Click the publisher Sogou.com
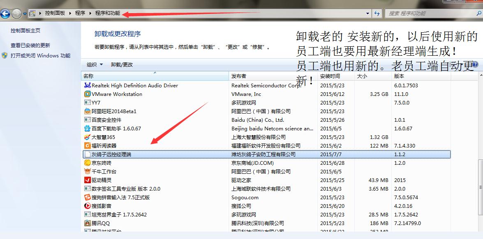This screenshot has width=483, height=239. 245,197
